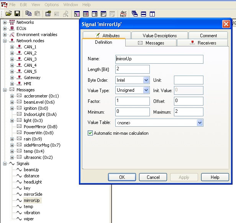Click the Tile horizontally toolbar icon

(x=143, y=14)
